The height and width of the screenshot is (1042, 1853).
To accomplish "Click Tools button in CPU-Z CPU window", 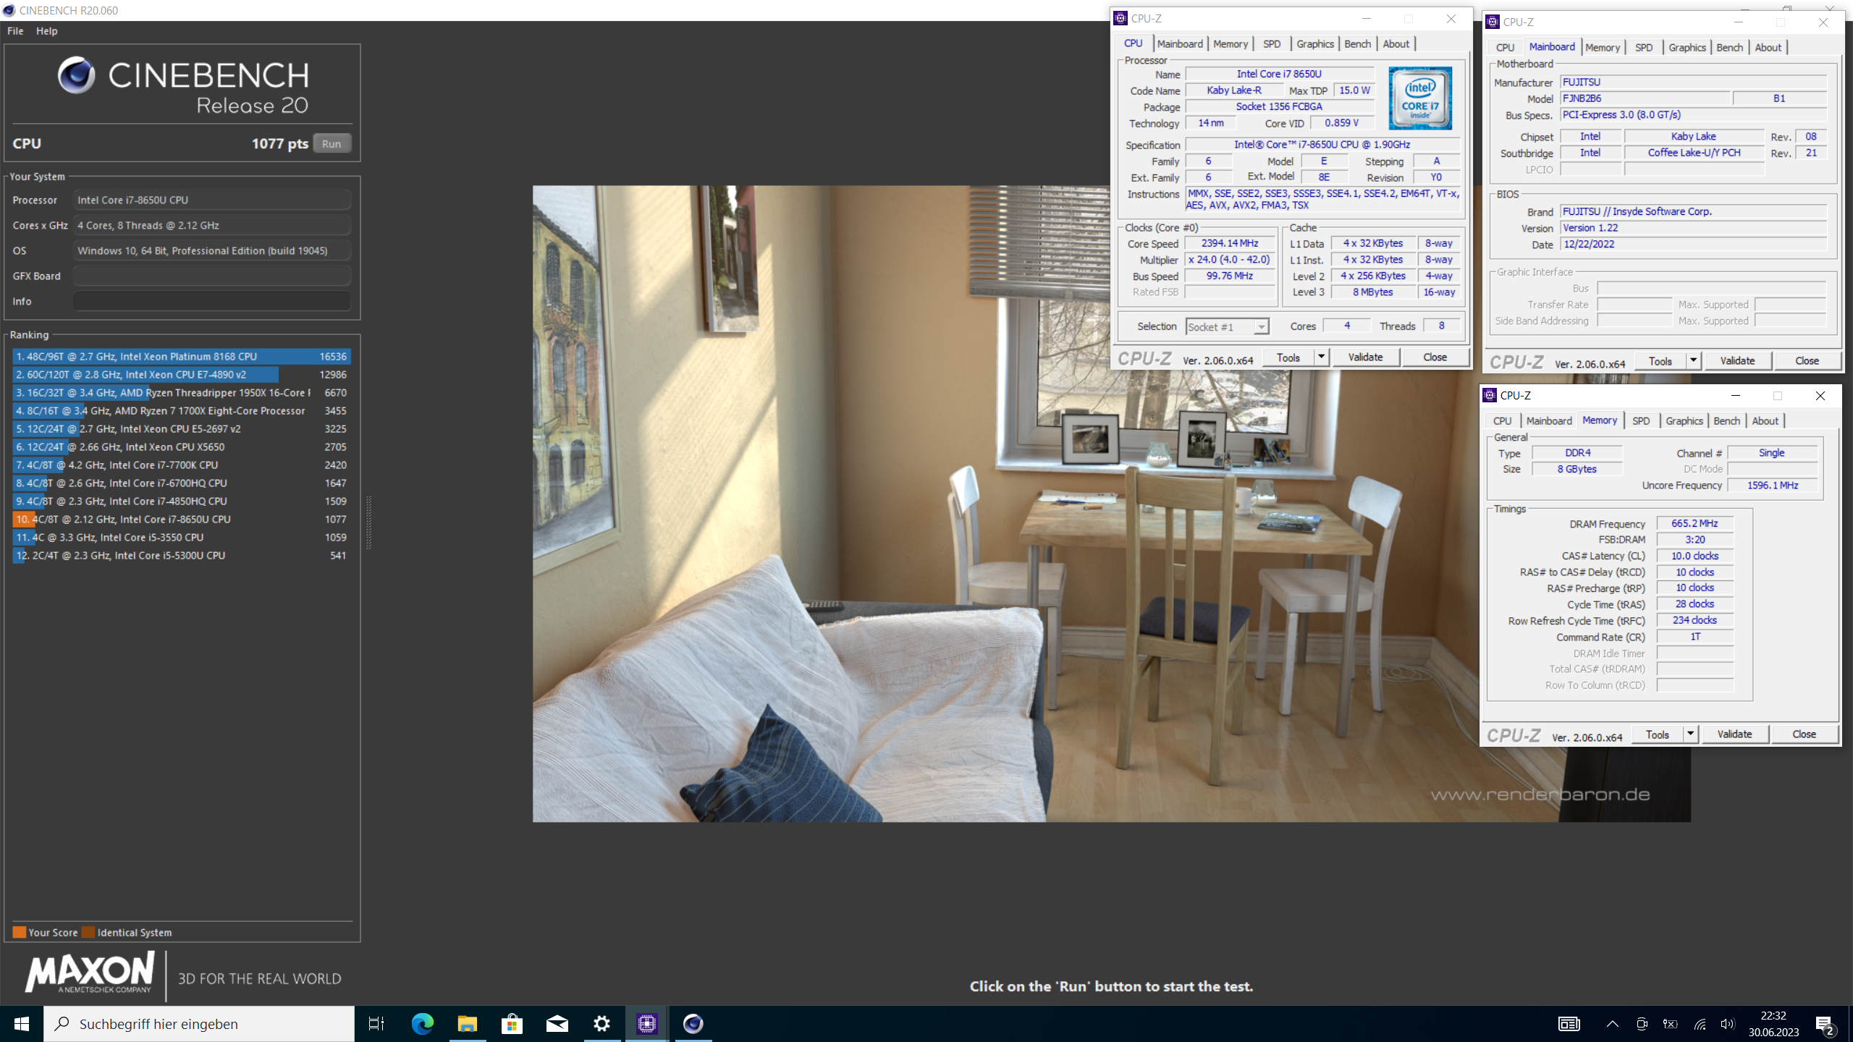I will pos(1288,357).
